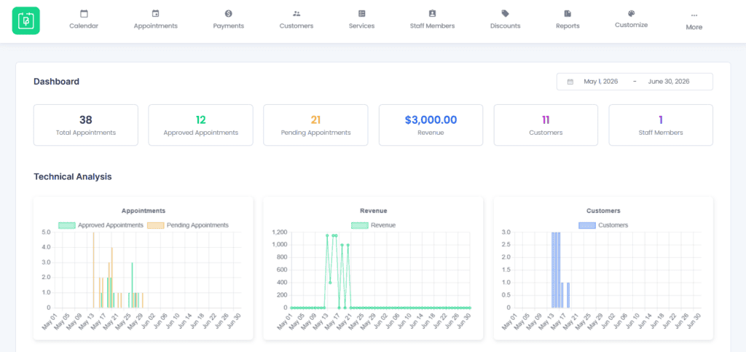The height and width of the screenshot is (352, 746).
Task: Toggle the Customers legend label in the chart
Action: 613,225
